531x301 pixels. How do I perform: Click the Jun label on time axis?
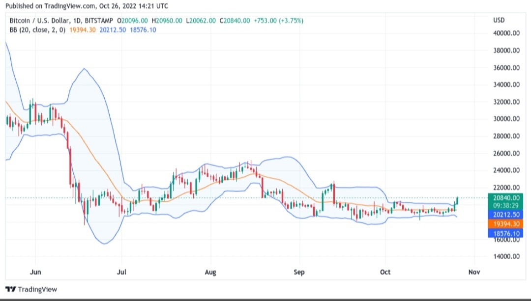pyautogui.click(x=35, y=272)
